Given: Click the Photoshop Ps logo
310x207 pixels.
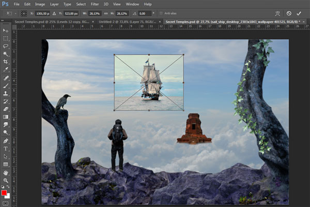Looking at the screenshot, I should (x=5, y=4).
